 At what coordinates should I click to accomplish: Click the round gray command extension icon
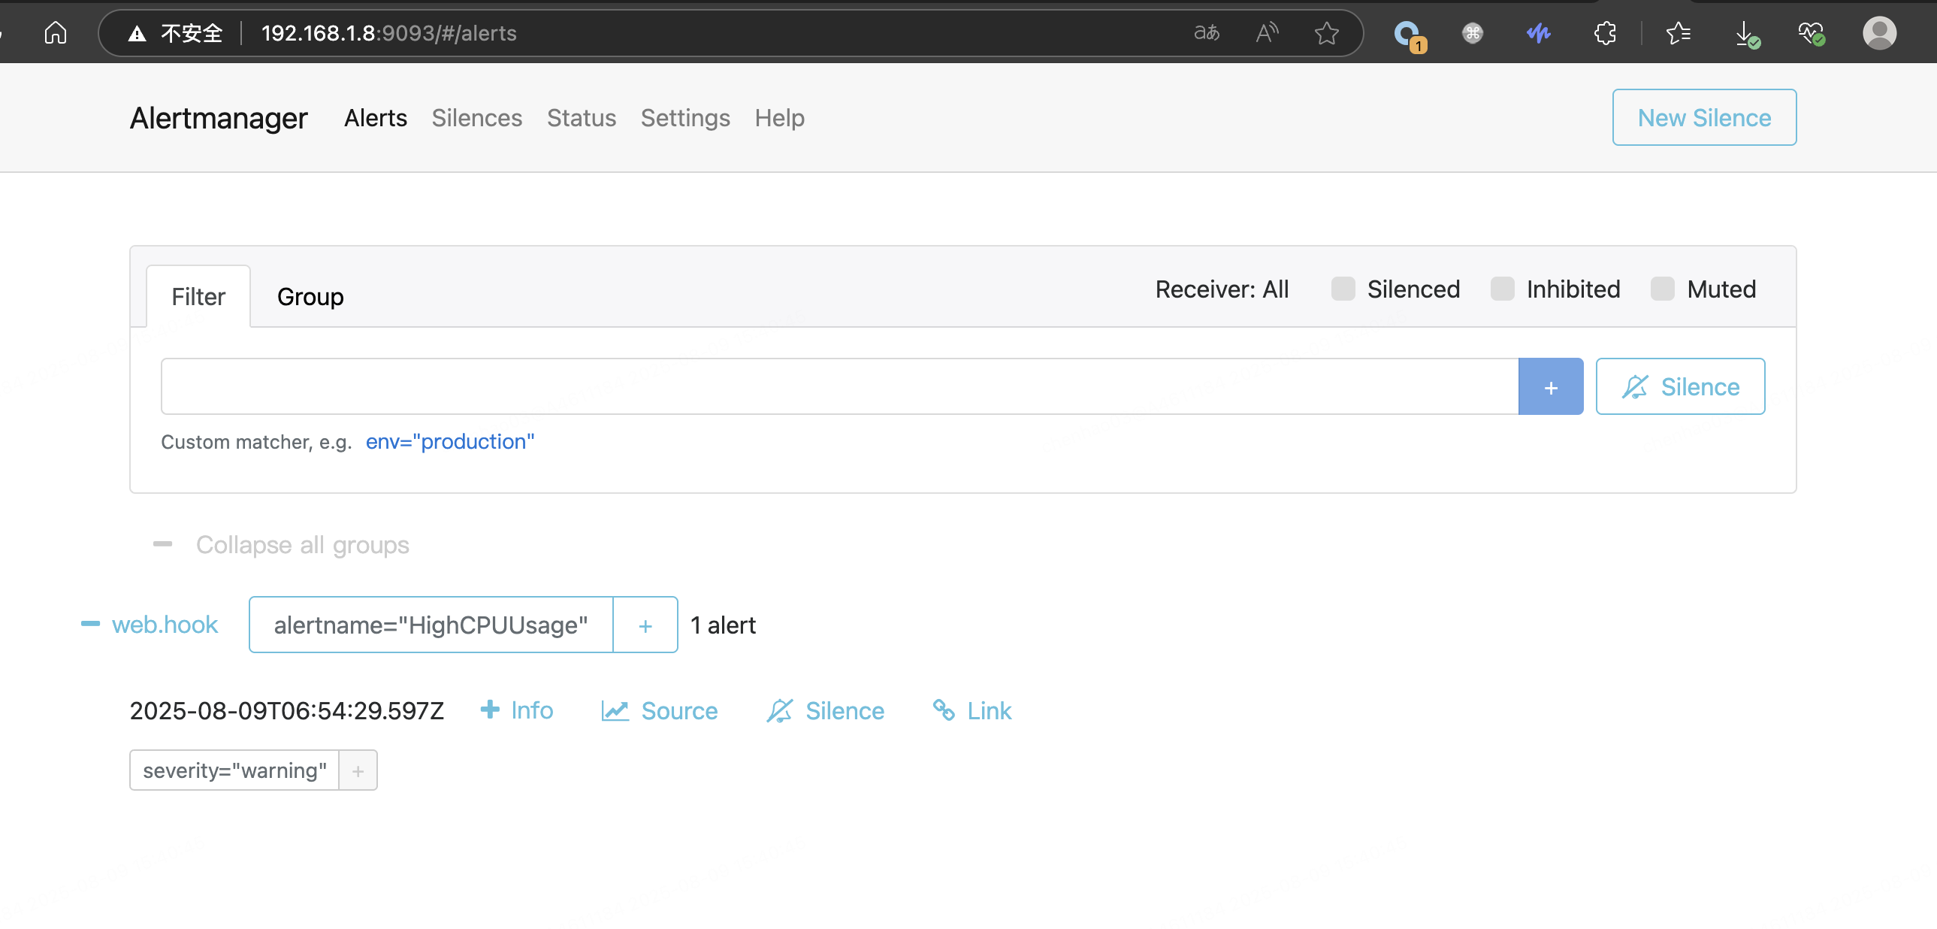click(1473, 33)
